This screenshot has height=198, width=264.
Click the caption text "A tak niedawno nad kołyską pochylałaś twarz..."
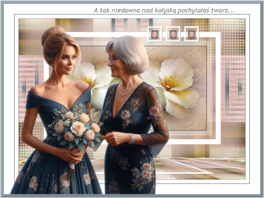point(164,10)
